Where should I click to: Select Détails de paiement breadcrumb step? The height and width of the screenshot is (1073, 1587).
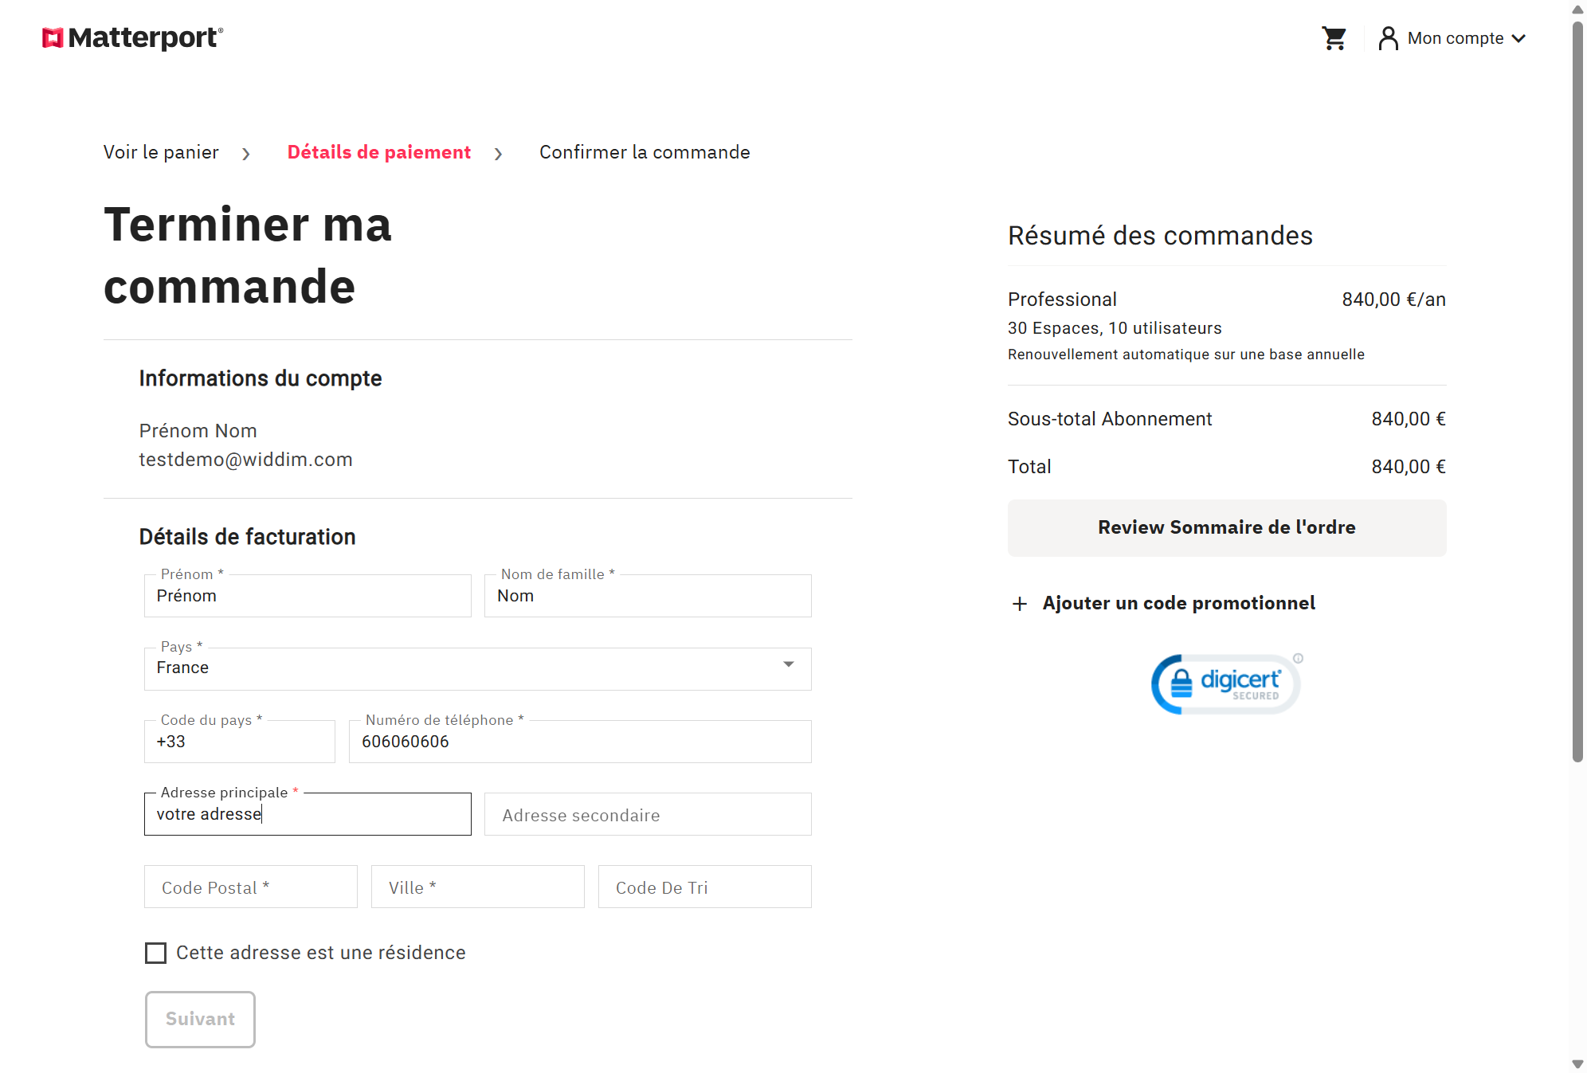(x=379, y=152)
